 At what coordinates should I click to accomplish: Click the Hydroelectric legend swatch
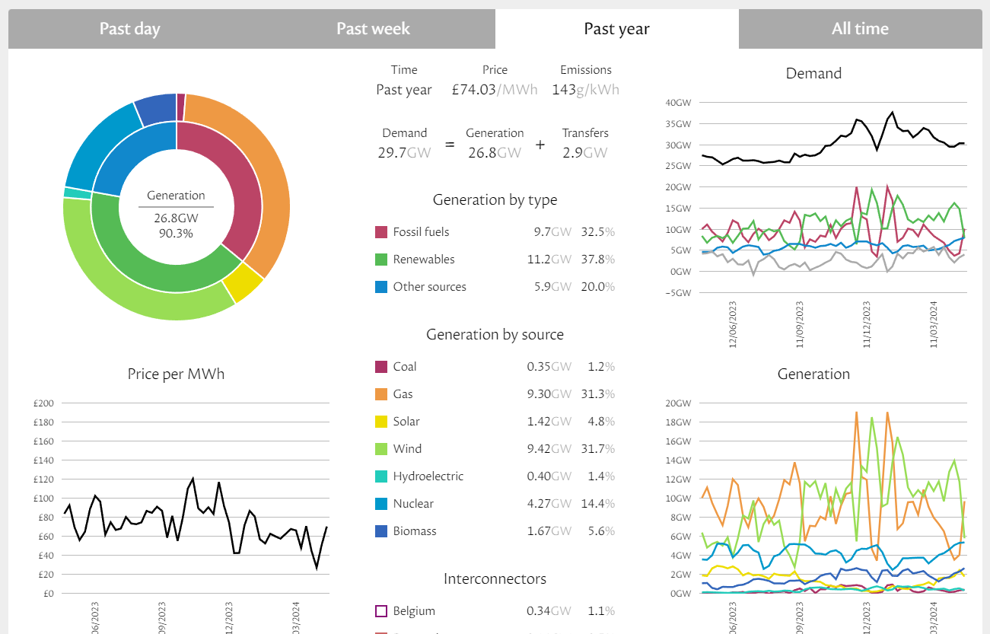tap(382, 476)
